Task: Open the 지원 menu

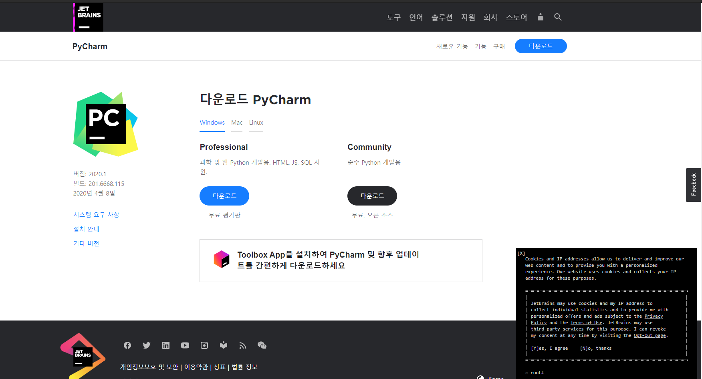Action: (468, 17)
